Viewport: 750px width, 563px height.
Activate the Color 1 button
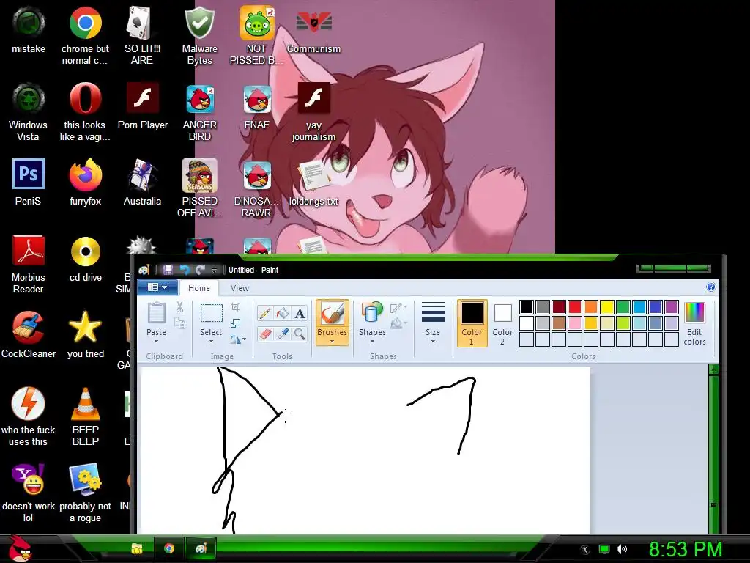[472, 323]
